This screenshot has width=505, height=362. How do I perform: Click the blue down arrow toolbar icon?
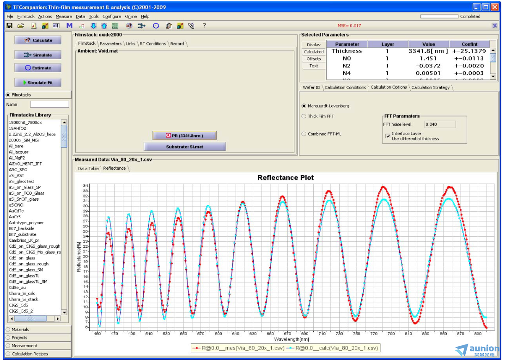(x=93, y=26)
